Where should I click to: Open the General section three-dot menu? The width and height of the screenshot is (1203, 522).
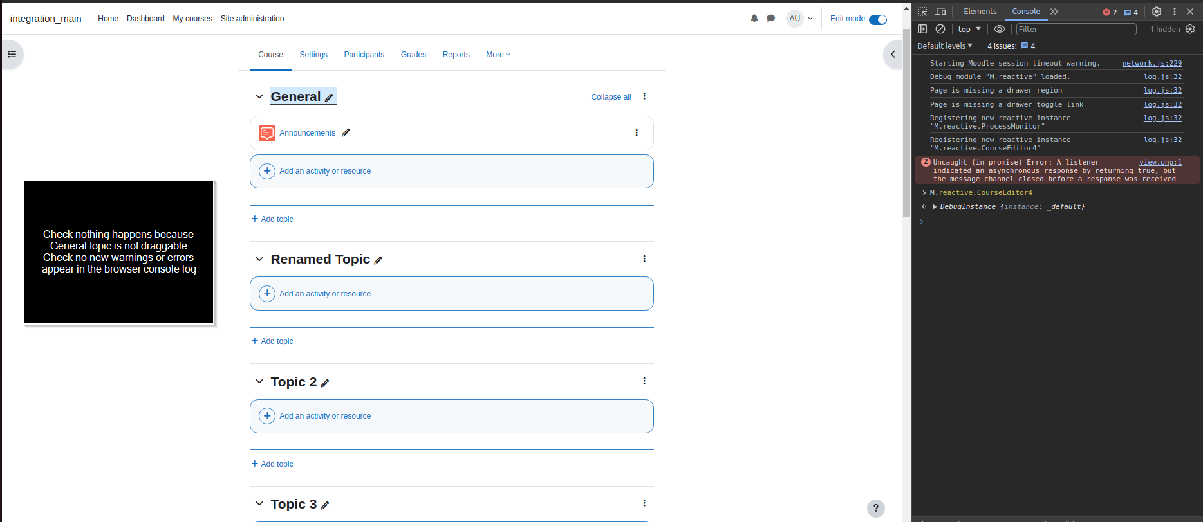(644, 96)
